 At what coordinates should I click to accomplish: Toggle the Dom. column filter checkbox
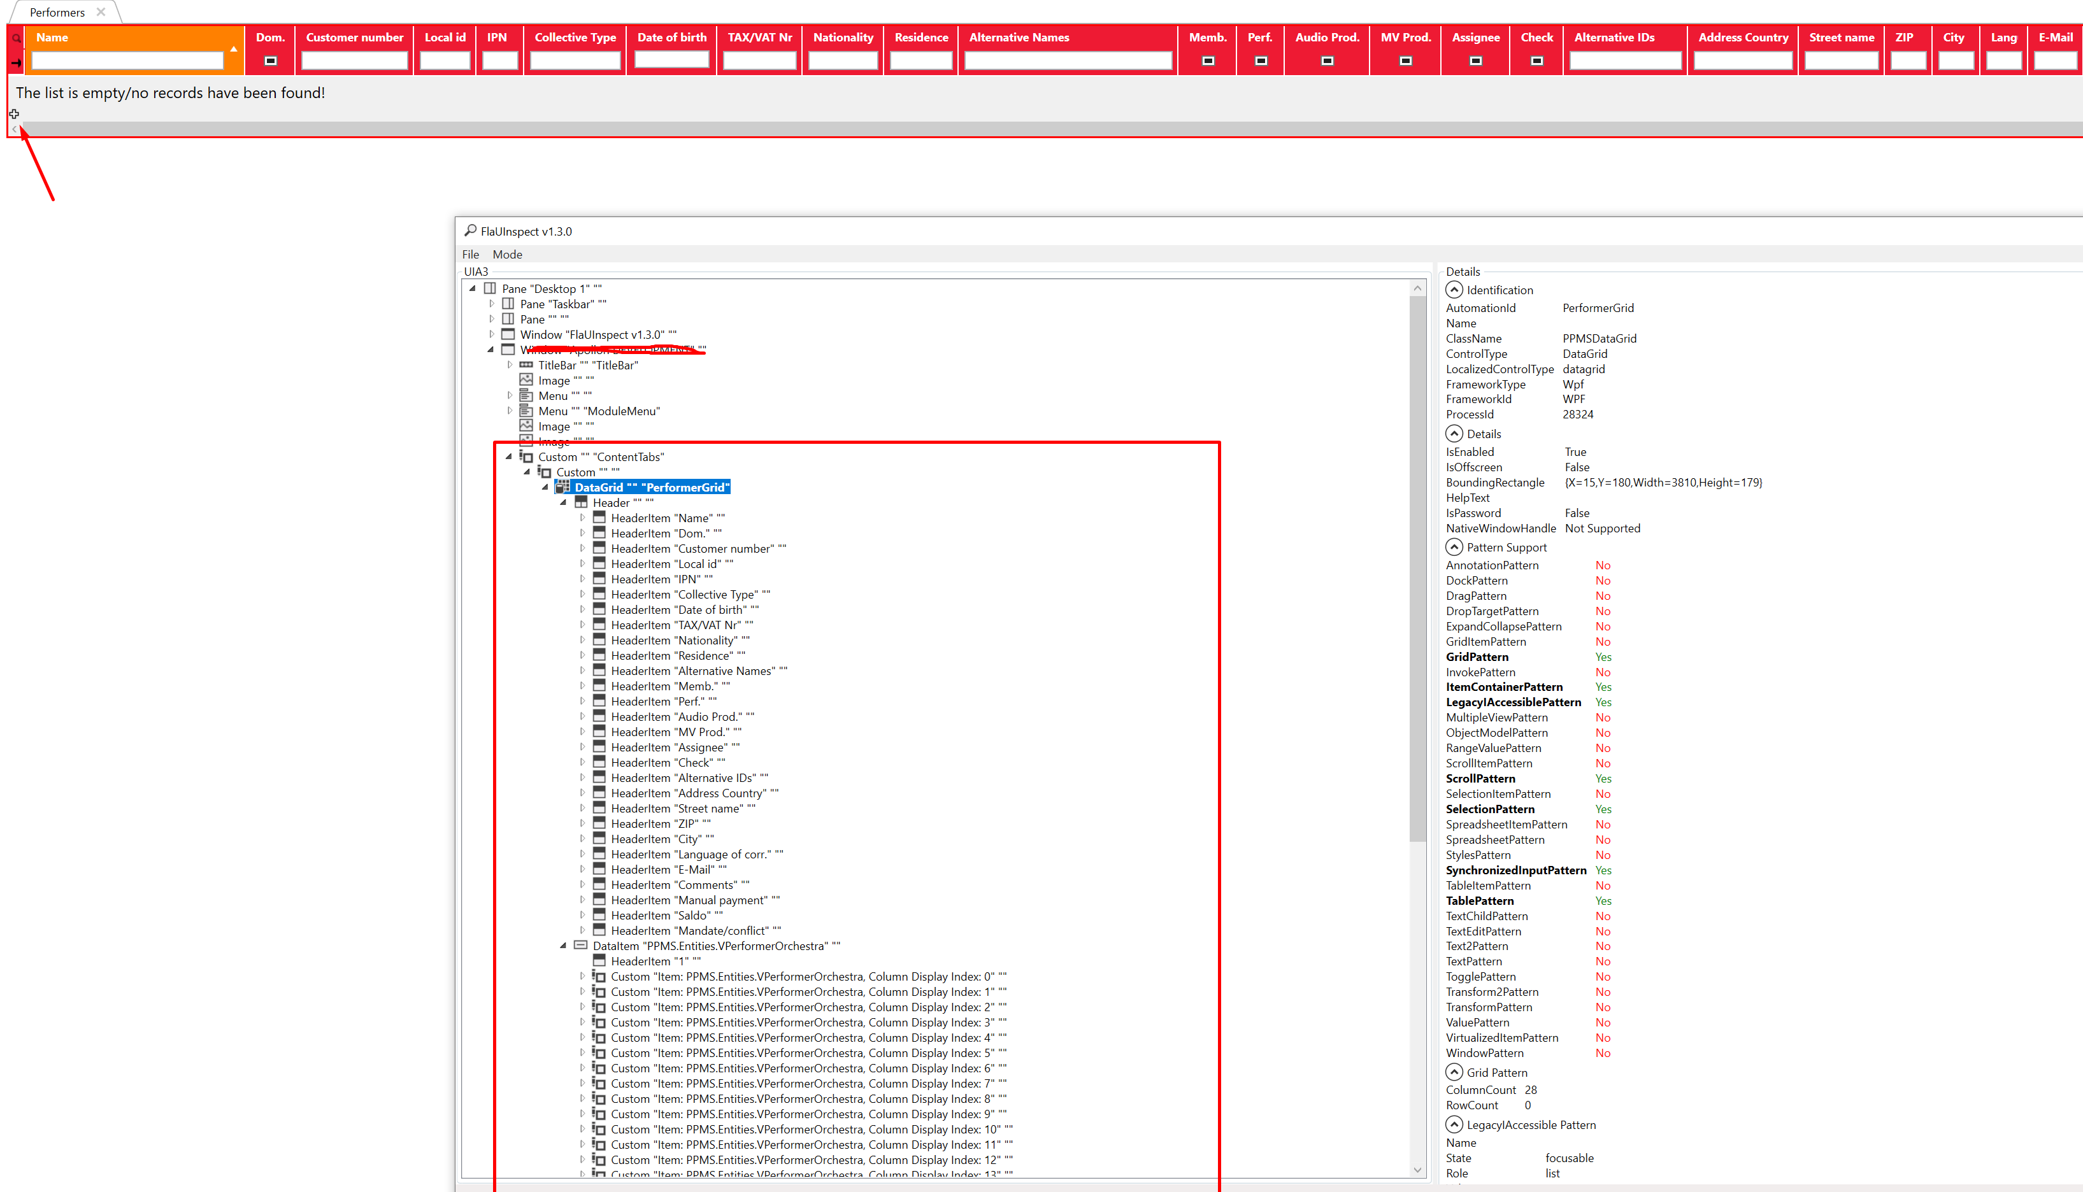(x=269, y=60)
